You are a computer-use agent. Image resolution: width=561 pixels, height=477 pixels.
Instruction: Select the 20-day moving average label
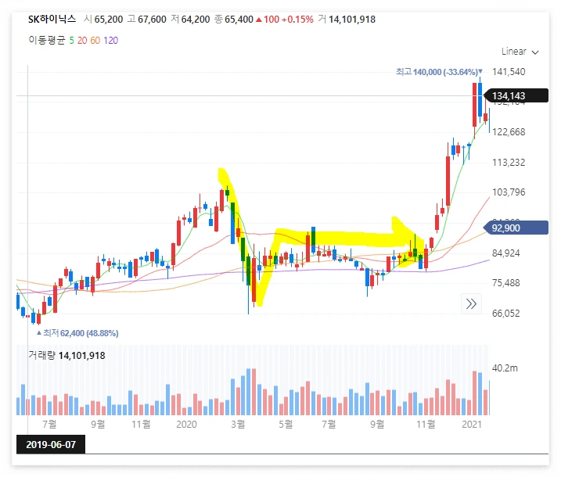point(82,41)
